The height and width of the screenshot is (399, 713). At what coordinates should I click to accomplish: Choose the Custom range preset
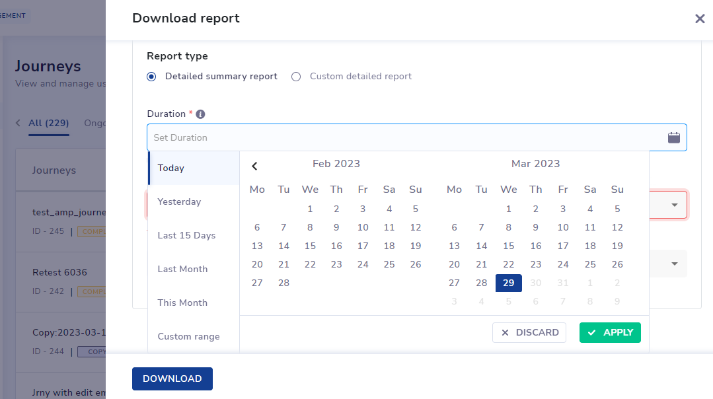[194, 336]
